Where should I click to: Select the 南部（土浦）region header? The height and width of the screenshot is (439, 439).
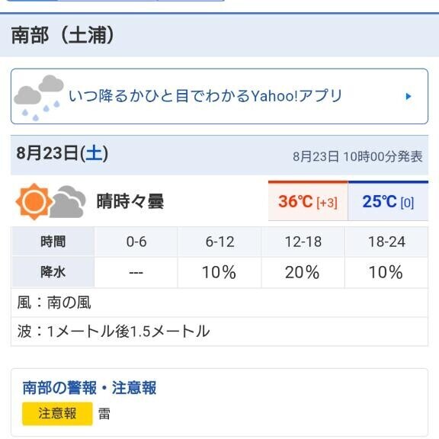point(62,35)
